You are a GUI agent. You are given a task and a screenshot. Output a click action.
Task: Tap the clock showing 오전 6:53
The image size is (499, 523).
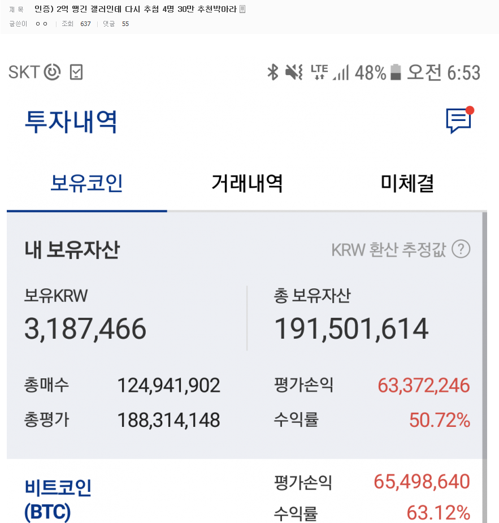coord(444,72)
